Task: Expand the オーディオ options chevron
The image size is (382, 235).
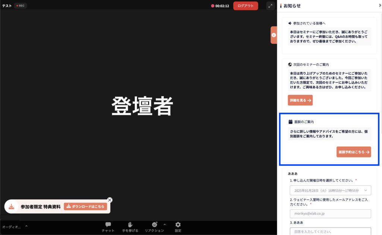Action: point(26,226)
